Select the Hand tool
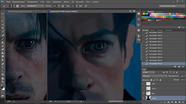This screenshot has width=186, height=104. point(3,78)
